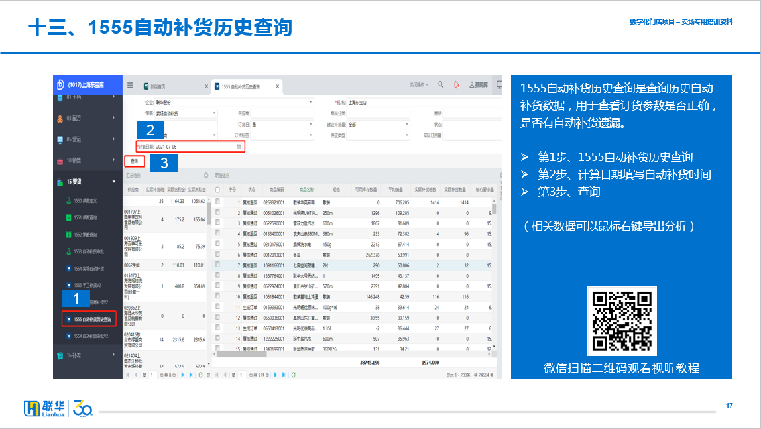The height and width of the screenshot is (429, 761).
Task: Check row 7 checkbox for 1091166001
Action: click(218, 265)
